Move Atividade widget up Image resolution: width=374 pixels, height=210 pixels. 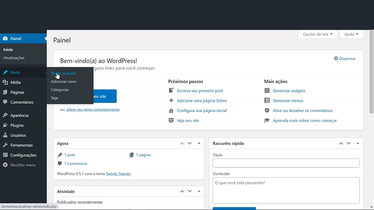(x=182, y=191)
